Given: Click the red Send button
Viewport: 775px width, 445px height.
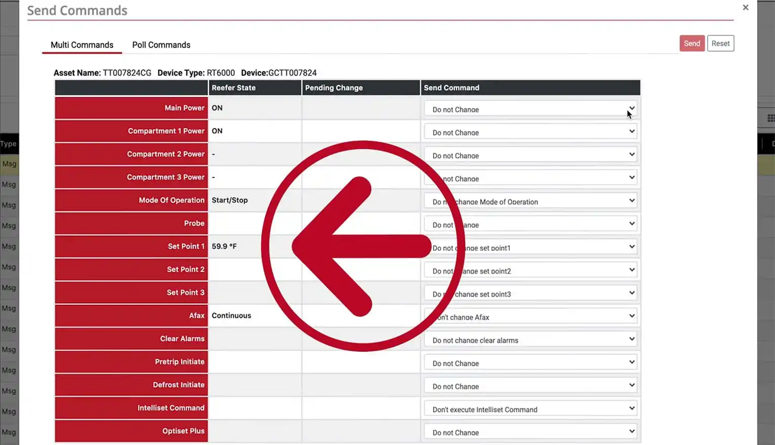Looking at the screenshot, I should coord(692,43).
